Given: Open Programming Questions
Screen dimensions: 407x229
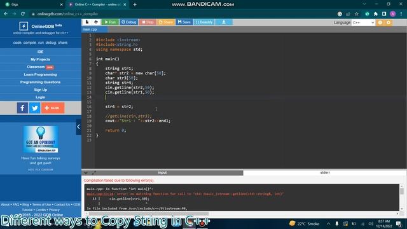Looking at the screenshot, I should pos(40,82).
